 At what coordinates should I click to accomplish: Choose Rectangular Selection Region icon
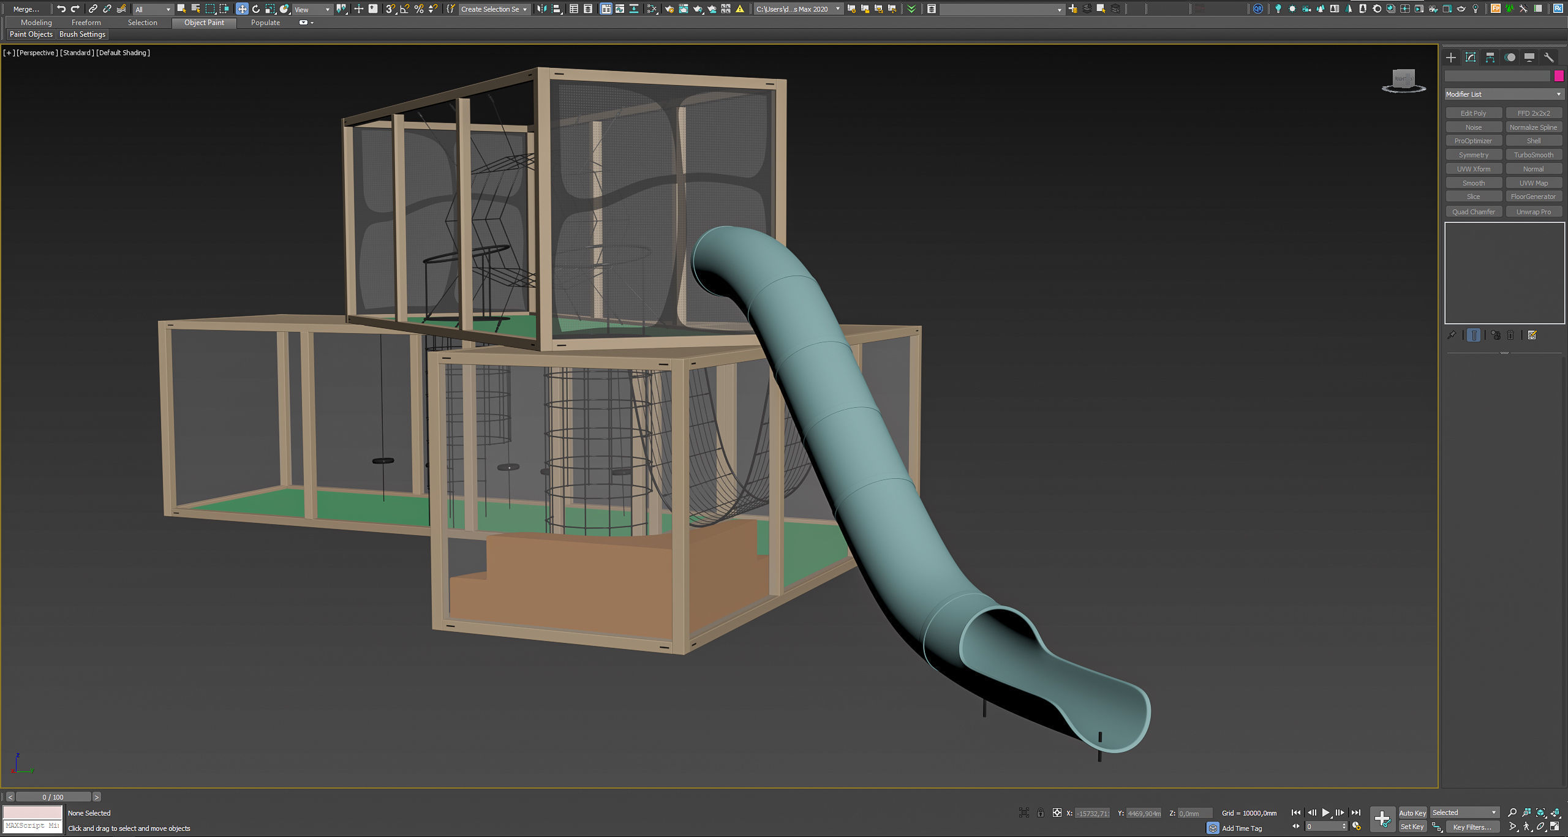[210, 9]
